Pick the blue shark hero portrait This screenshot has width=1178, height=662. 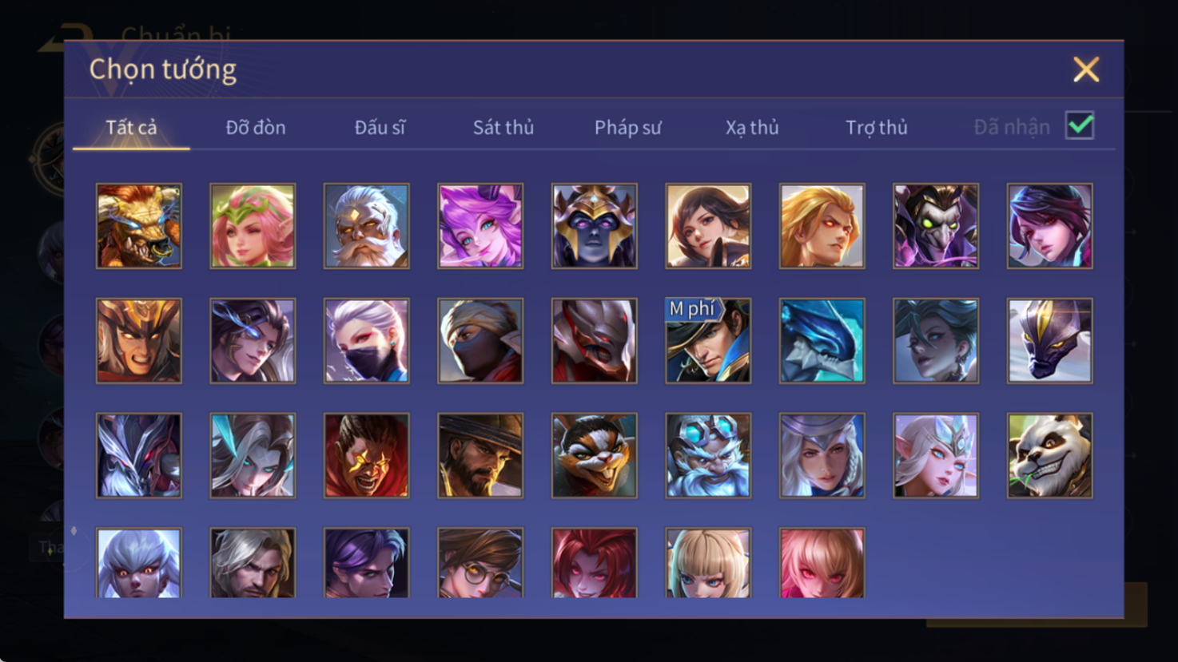pyautogui.click(x=822, y=341)
